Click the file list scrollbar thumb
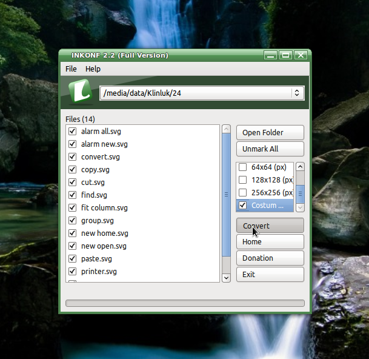The image size is (369, 359). click(x=226, y=195)
